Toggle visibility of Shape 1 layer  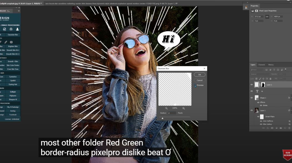(251, 98)
